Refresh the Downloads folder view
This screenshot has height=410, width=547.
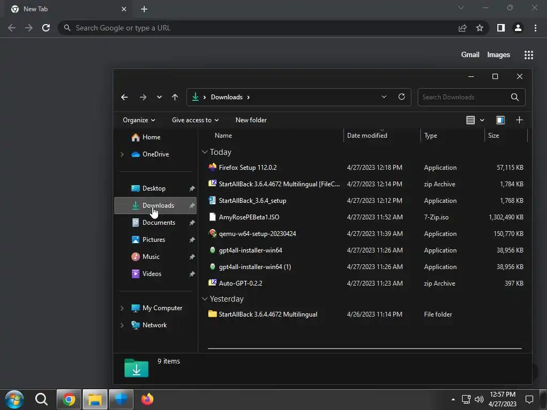pyautogui.click(x=402, y=97)
